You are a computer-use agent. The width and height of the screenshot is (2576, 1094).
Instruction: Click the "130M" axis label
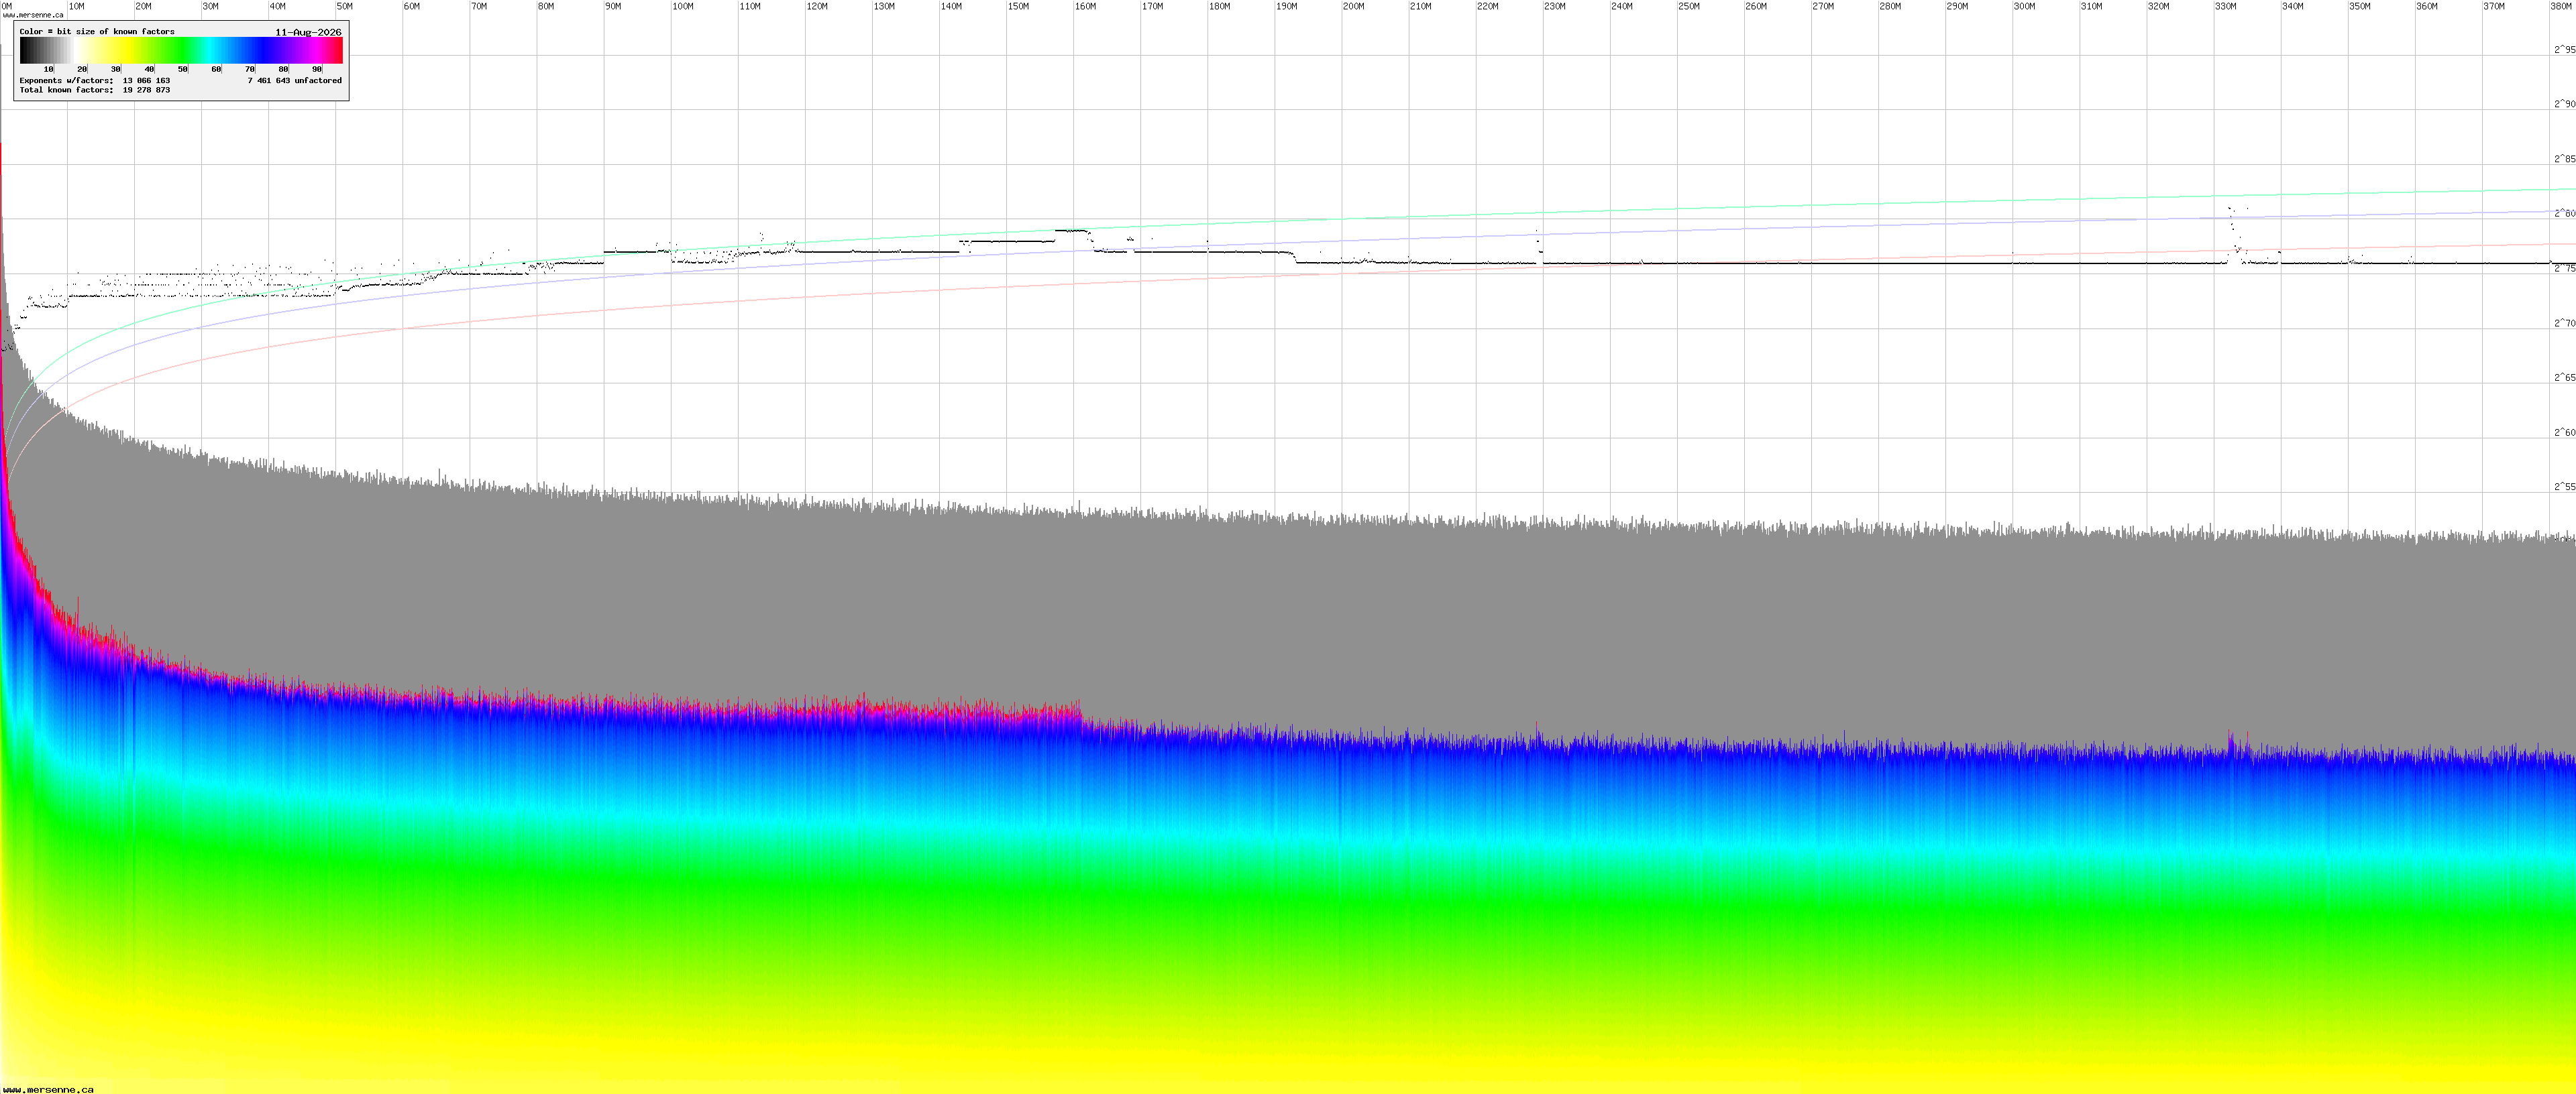(884, 6)
